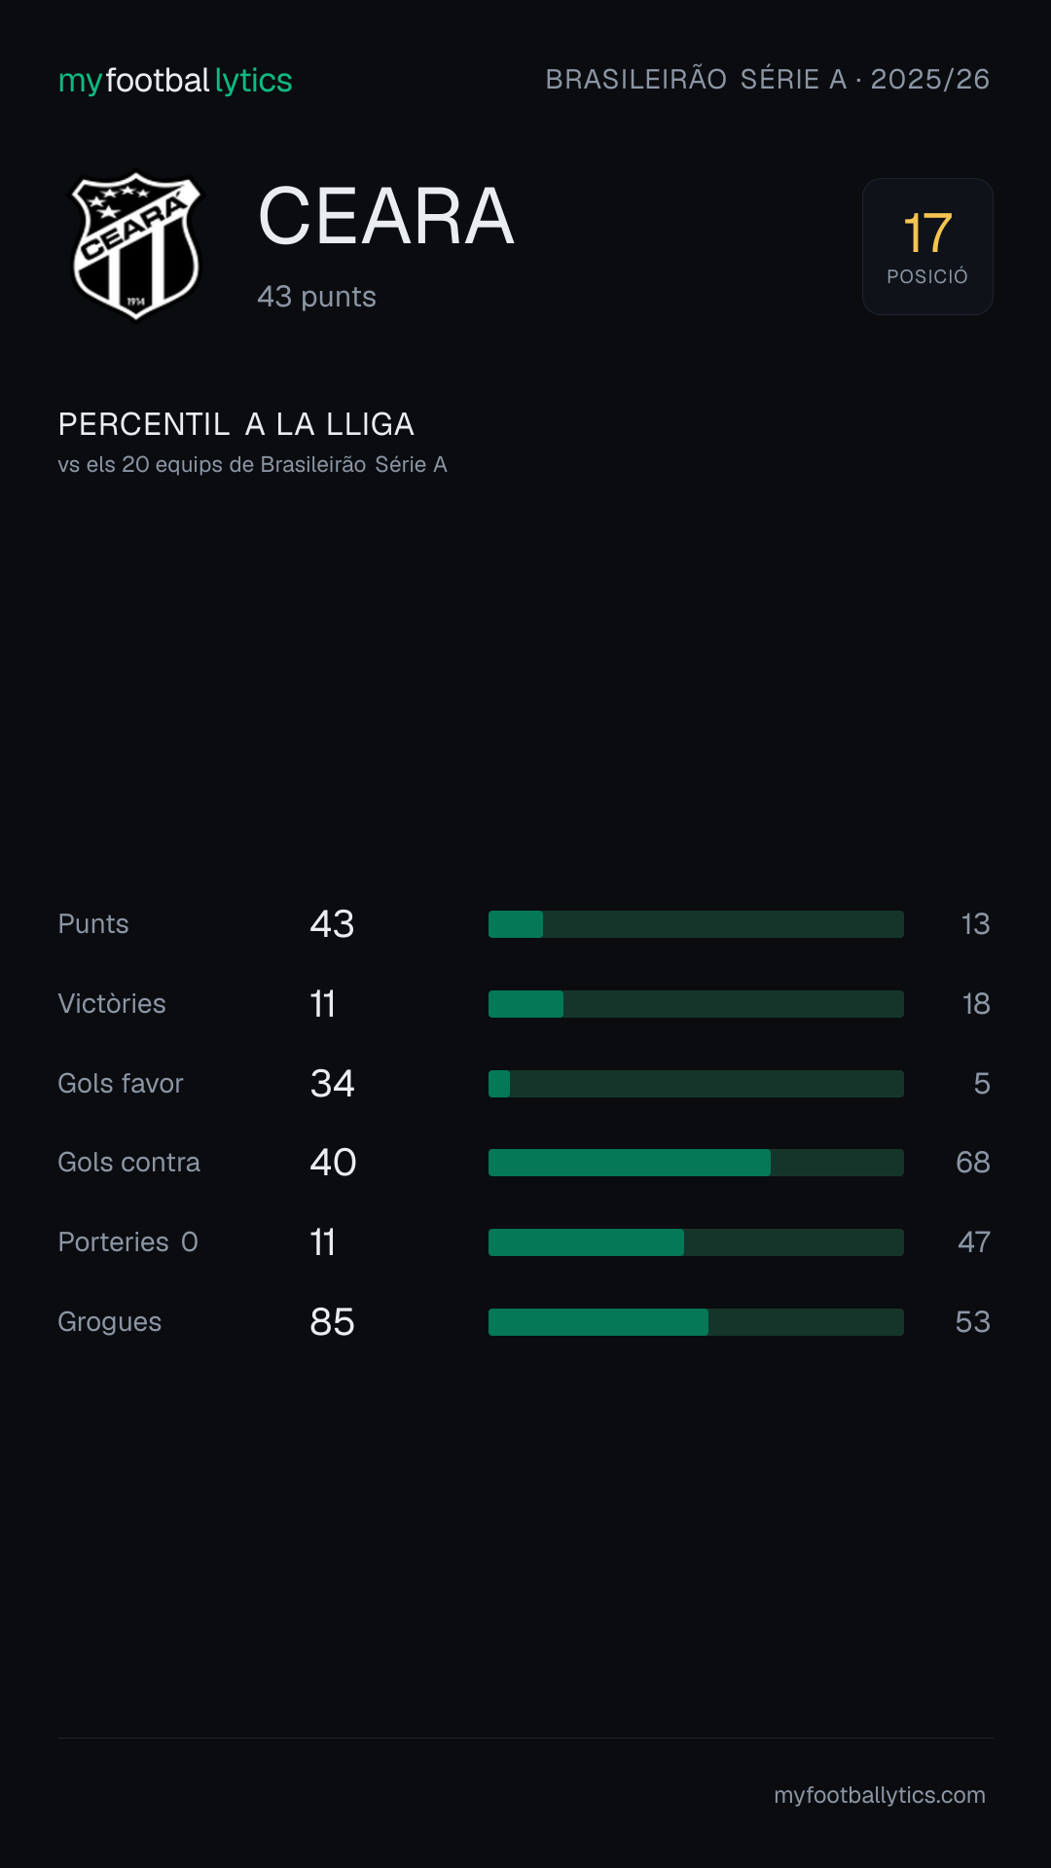
Task: Click the Percentil a la lliga heading
Action: pyautogui.click(x=236, y=424)
